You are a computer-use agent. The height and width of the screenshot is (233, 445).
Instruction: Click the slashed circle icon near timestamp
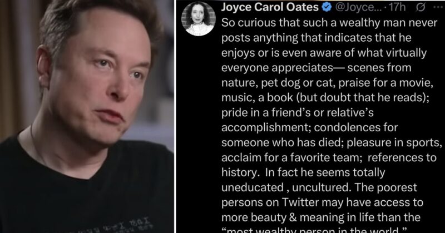(x=421, y=7)
